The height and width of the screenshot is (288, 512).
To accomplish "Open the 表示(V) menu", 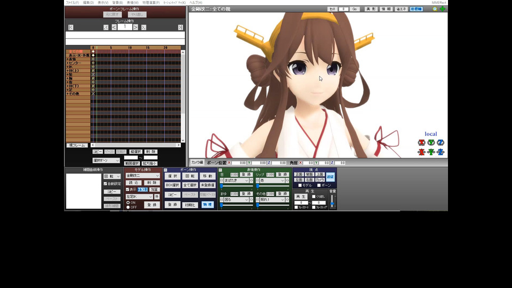I will click(103, 3).
